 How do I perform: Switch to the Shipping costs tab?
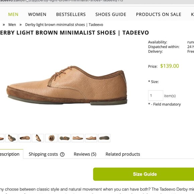43,154
